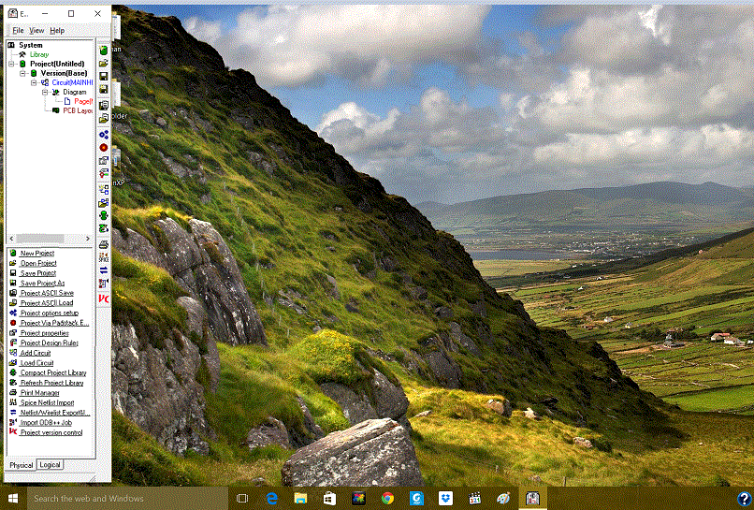Viewport: 754px width, 510px height.
Task: Click the Windows Start button
Action: pos(13,499)
